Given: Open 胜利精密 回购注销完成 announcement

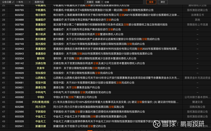Looking at the screenshot, I should (107, 39).
